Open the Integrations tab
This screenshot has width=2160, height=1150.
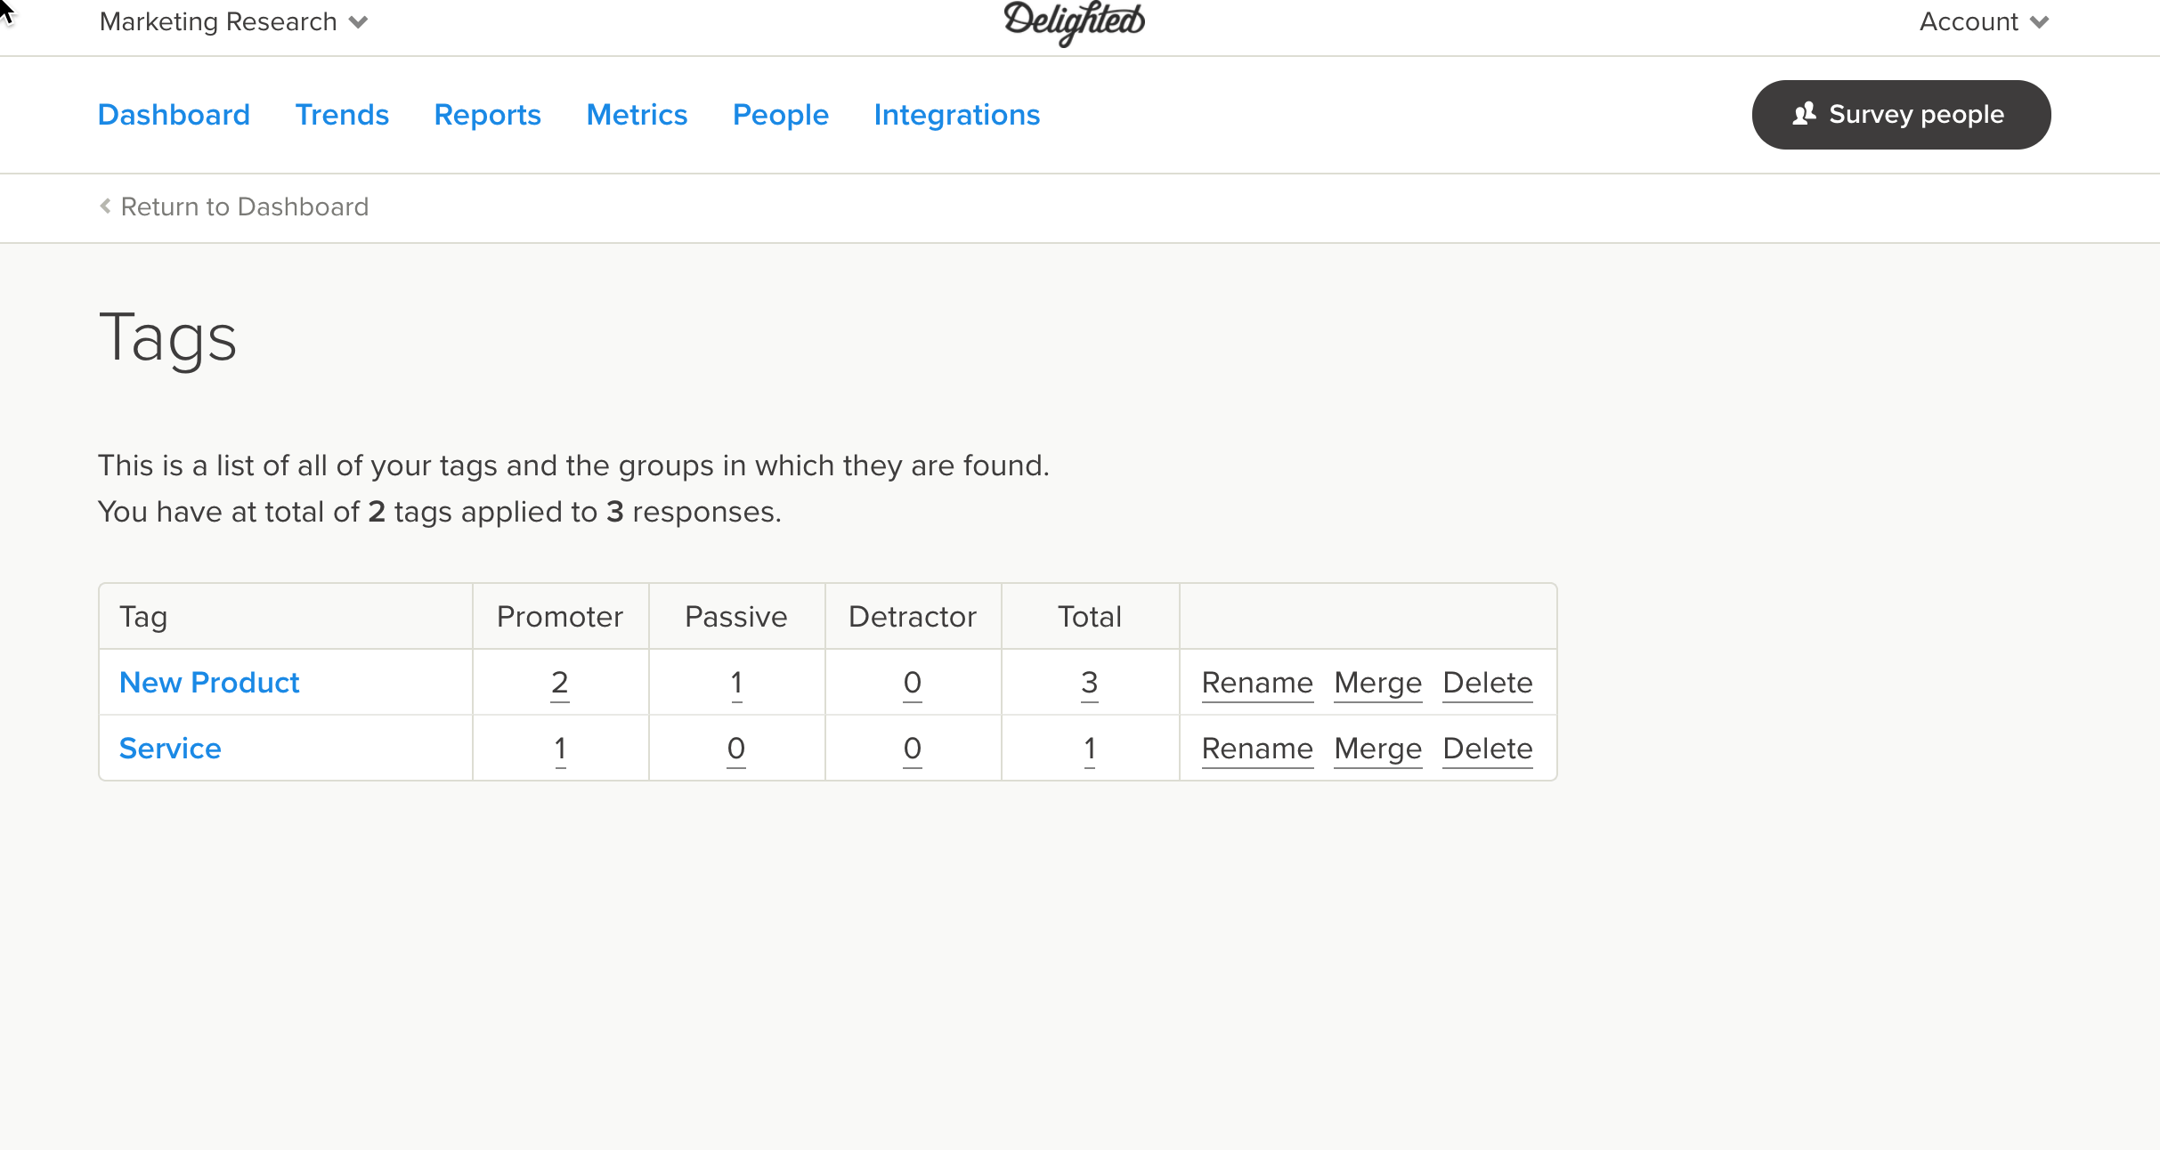[x=956, y=115]
